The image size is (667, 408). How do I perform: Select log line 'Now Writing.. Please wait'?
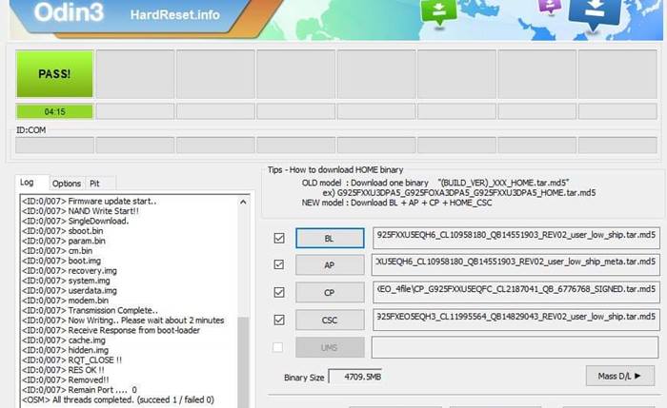123,321
